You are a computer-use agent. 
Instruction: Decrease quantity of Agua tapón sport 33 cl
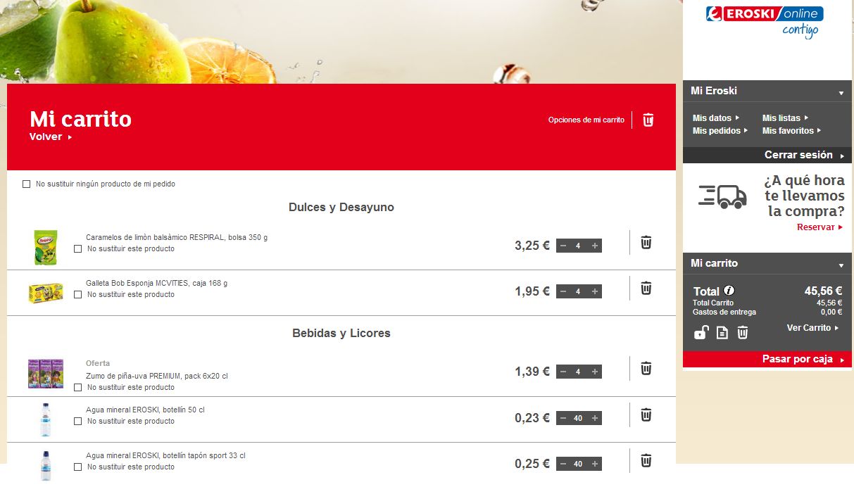[563, 464]
